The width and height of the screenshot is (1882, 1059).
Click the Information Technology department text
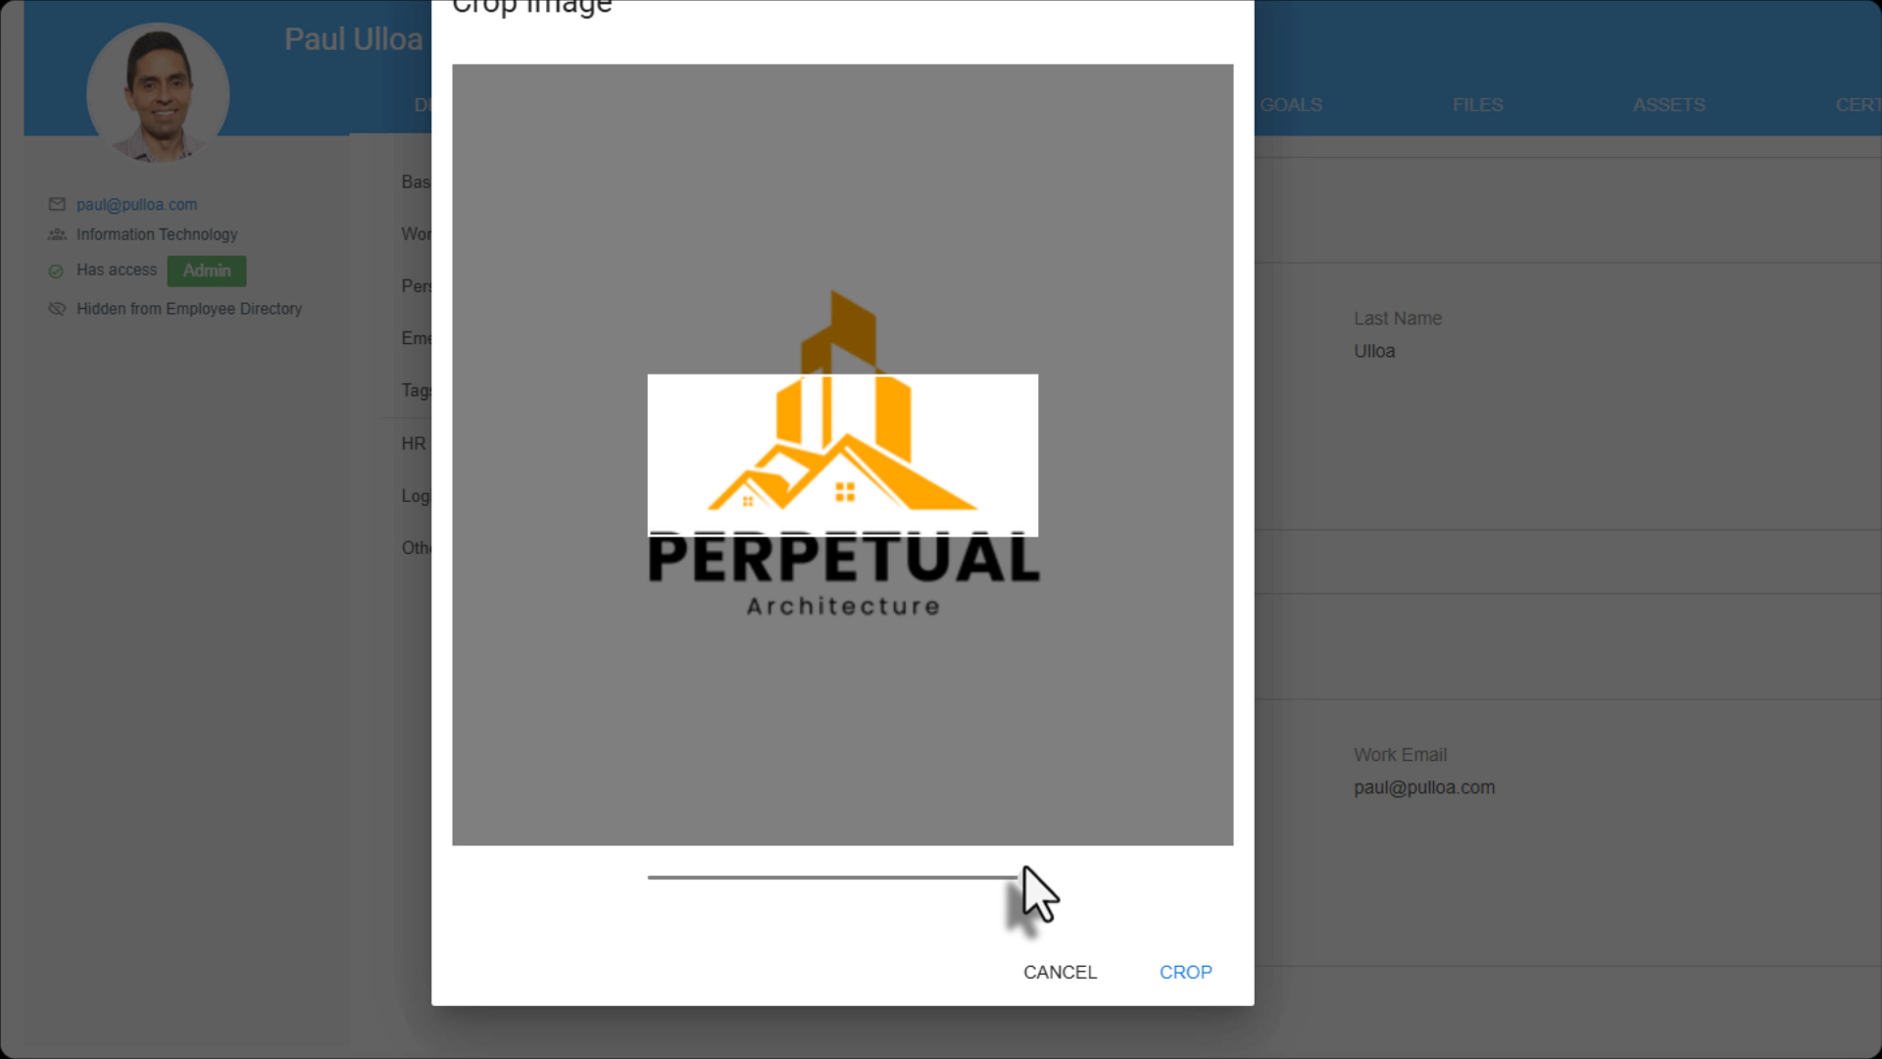(x=157, y=234)
